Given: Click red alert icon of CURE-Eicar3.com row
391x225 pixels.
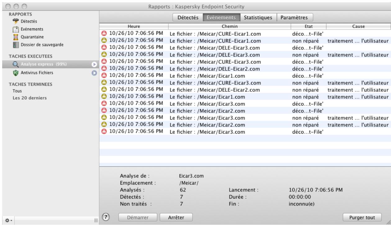Looking at the screenshot, I should coord(103,61).
